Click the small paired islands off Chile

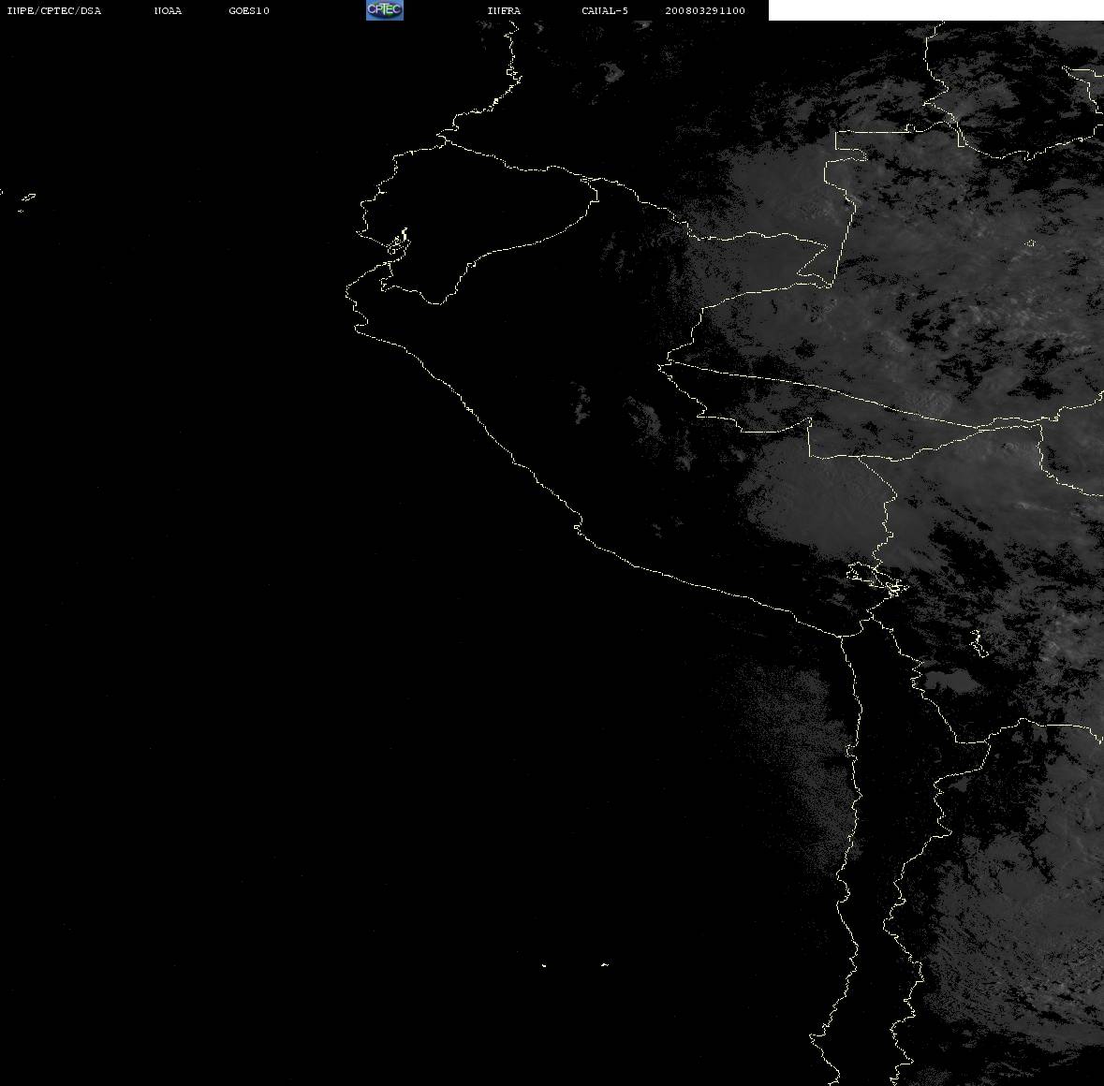[x=574, y=965]
